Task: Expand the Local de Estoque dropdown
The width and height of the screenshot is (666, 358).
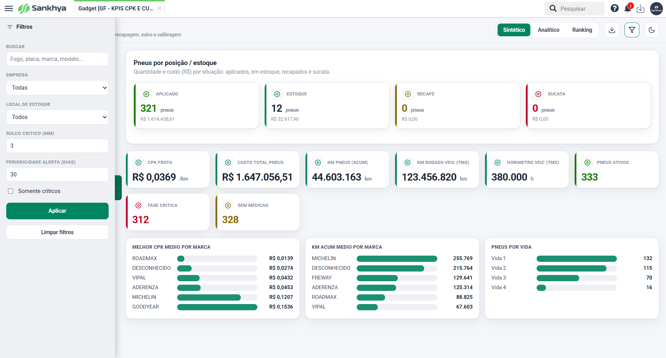Action: 57,117
